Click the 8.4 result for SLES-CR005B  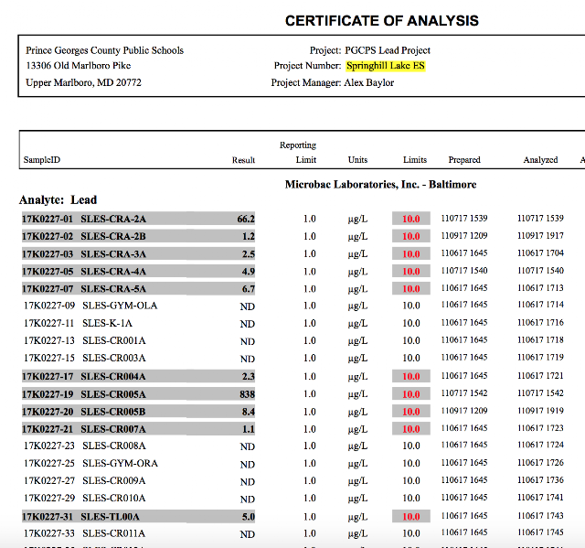pyautogui.click(x=248, y=412)
